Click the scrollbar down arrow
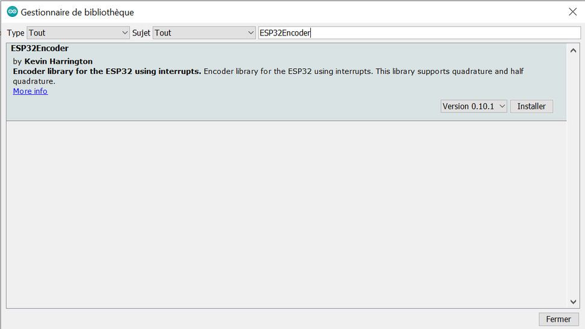Screen dimensions: 585x329 point(573,301)
